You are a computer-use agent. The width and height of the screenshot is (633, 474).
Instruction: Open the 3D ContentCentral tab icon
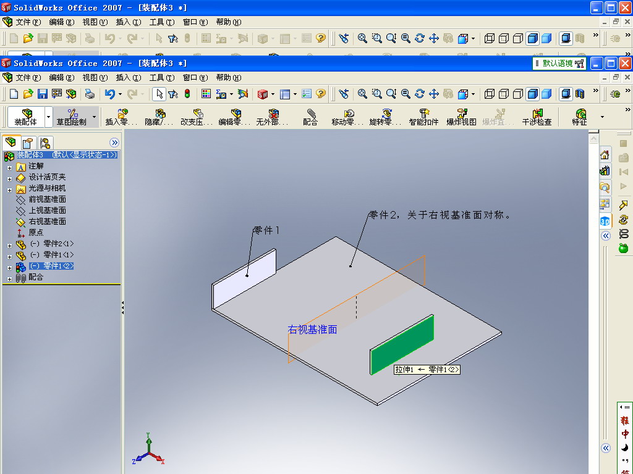(605, 222)
